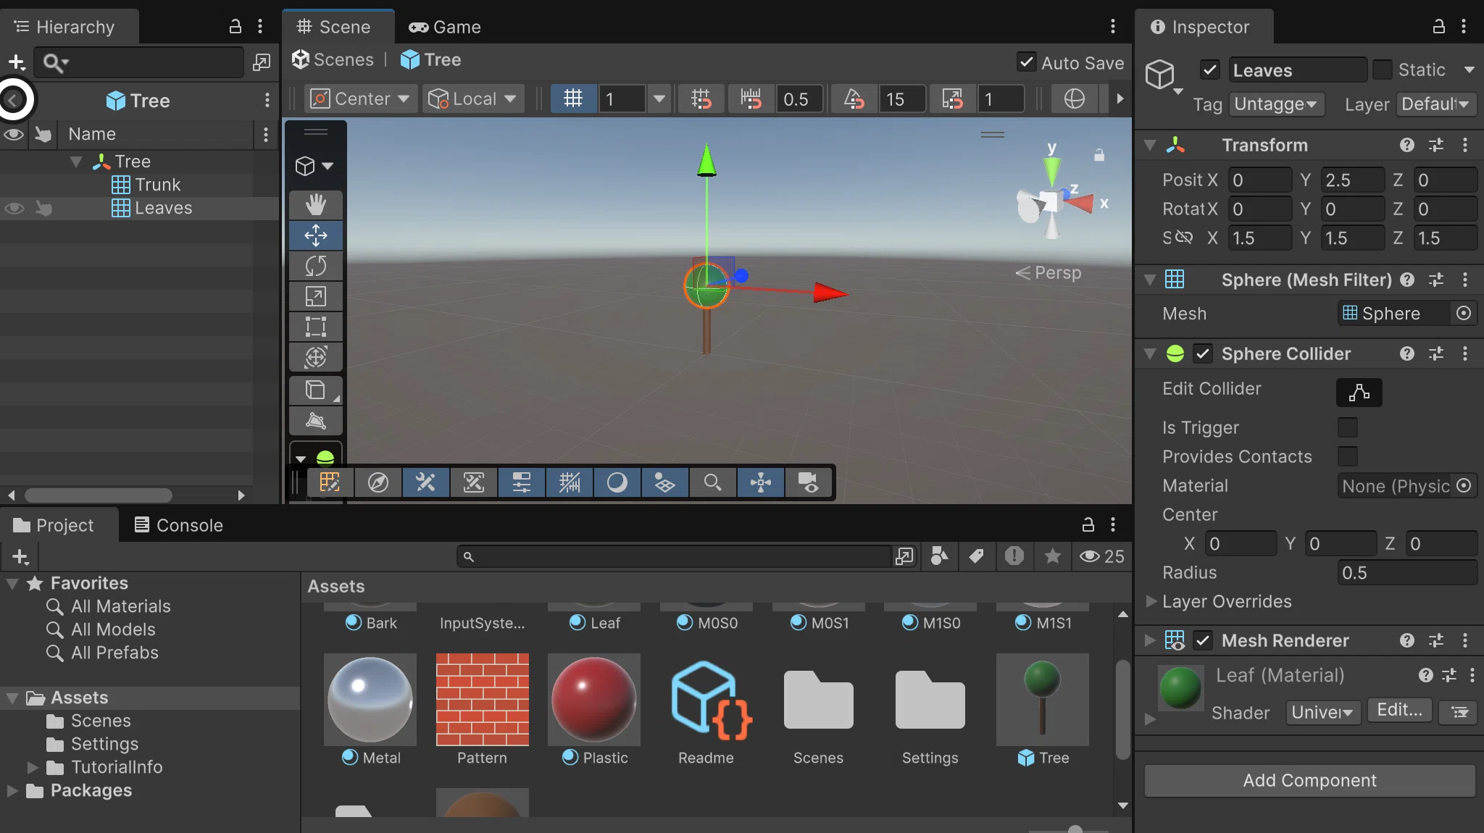Select the Rect tool
This screenshot has height=833, width=1484.
(315, 327)
